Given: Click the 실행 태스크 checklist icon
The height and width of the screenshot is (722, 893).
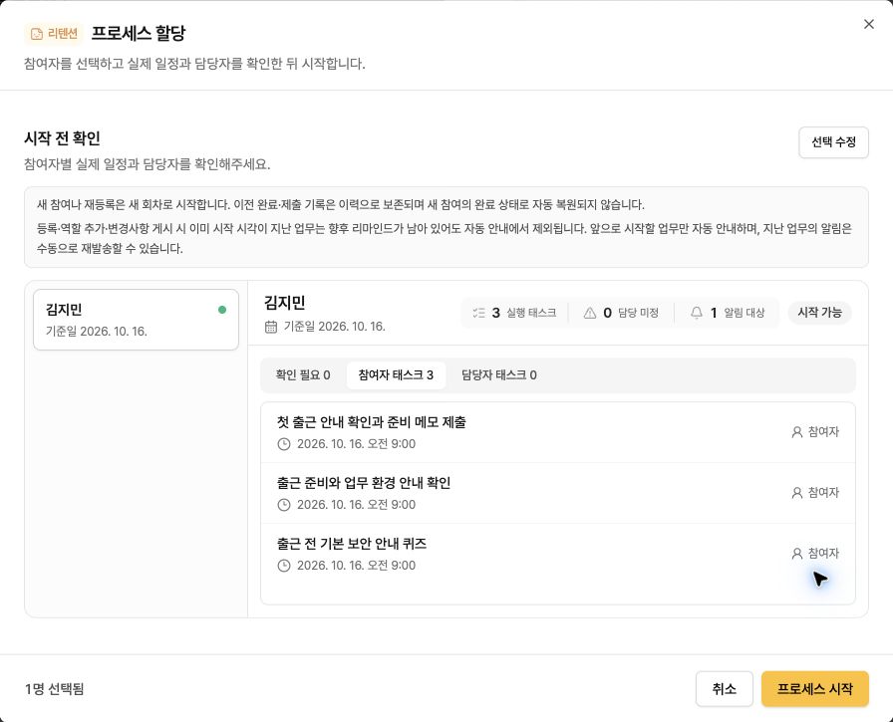Looking at the screenshot, I should pos(479,313).
